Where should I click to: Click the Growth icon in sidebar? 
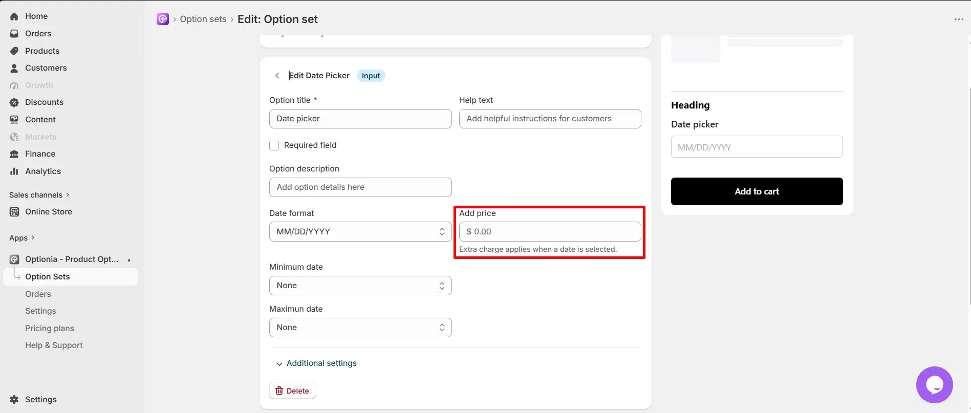click(14, 85)
